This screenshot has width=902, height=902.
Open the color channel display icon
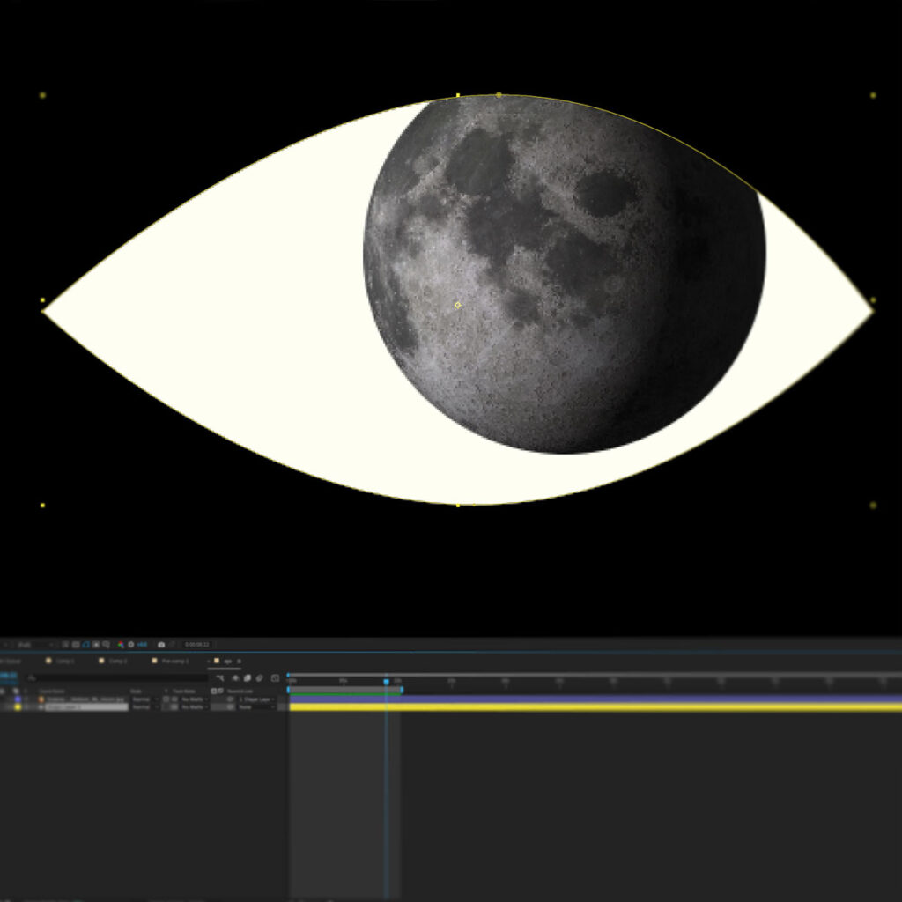pos(120,645)
